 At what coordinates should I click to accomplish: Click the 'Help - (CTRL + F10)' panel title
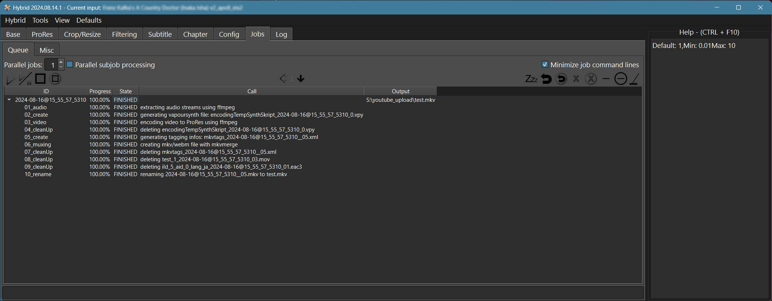coord(709,32)
